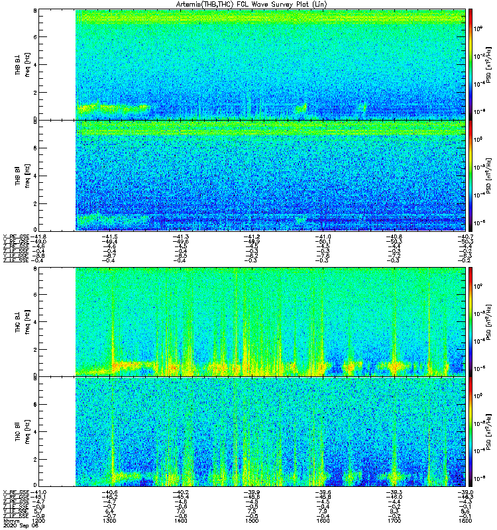Screen dimensions: 497x530
Task: Select the THC B-parallel spectrogram panel
Action: tap(252, 432)
